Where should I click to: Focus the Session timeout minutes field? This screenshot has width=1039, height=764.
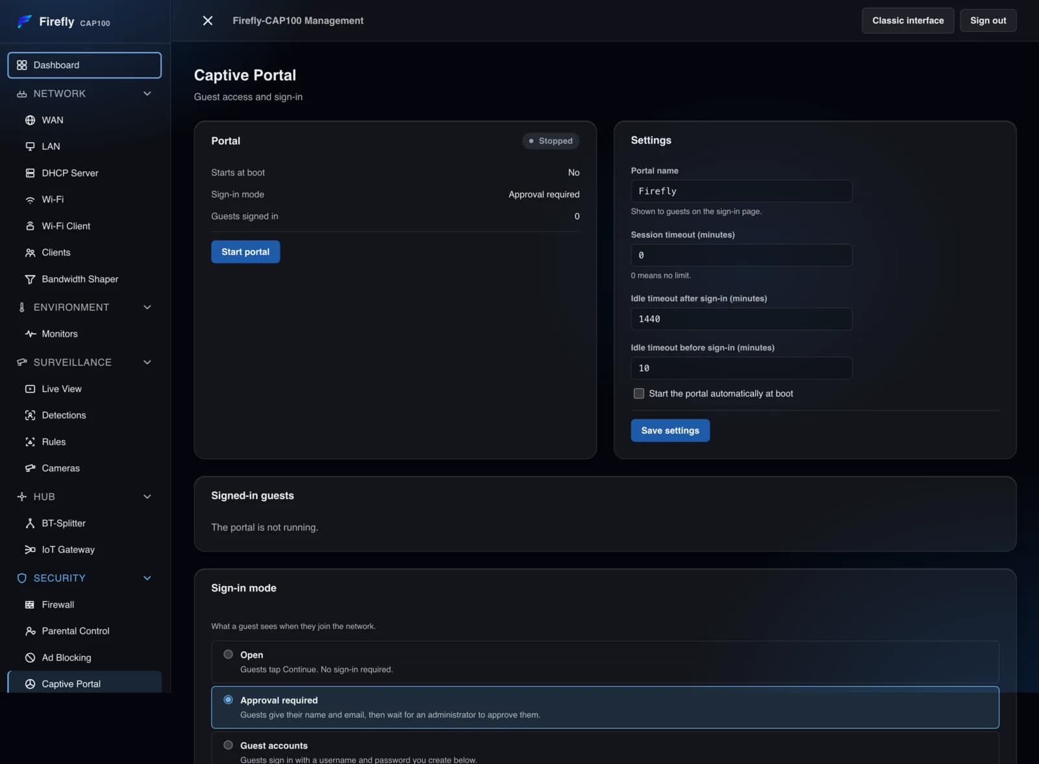742,255
